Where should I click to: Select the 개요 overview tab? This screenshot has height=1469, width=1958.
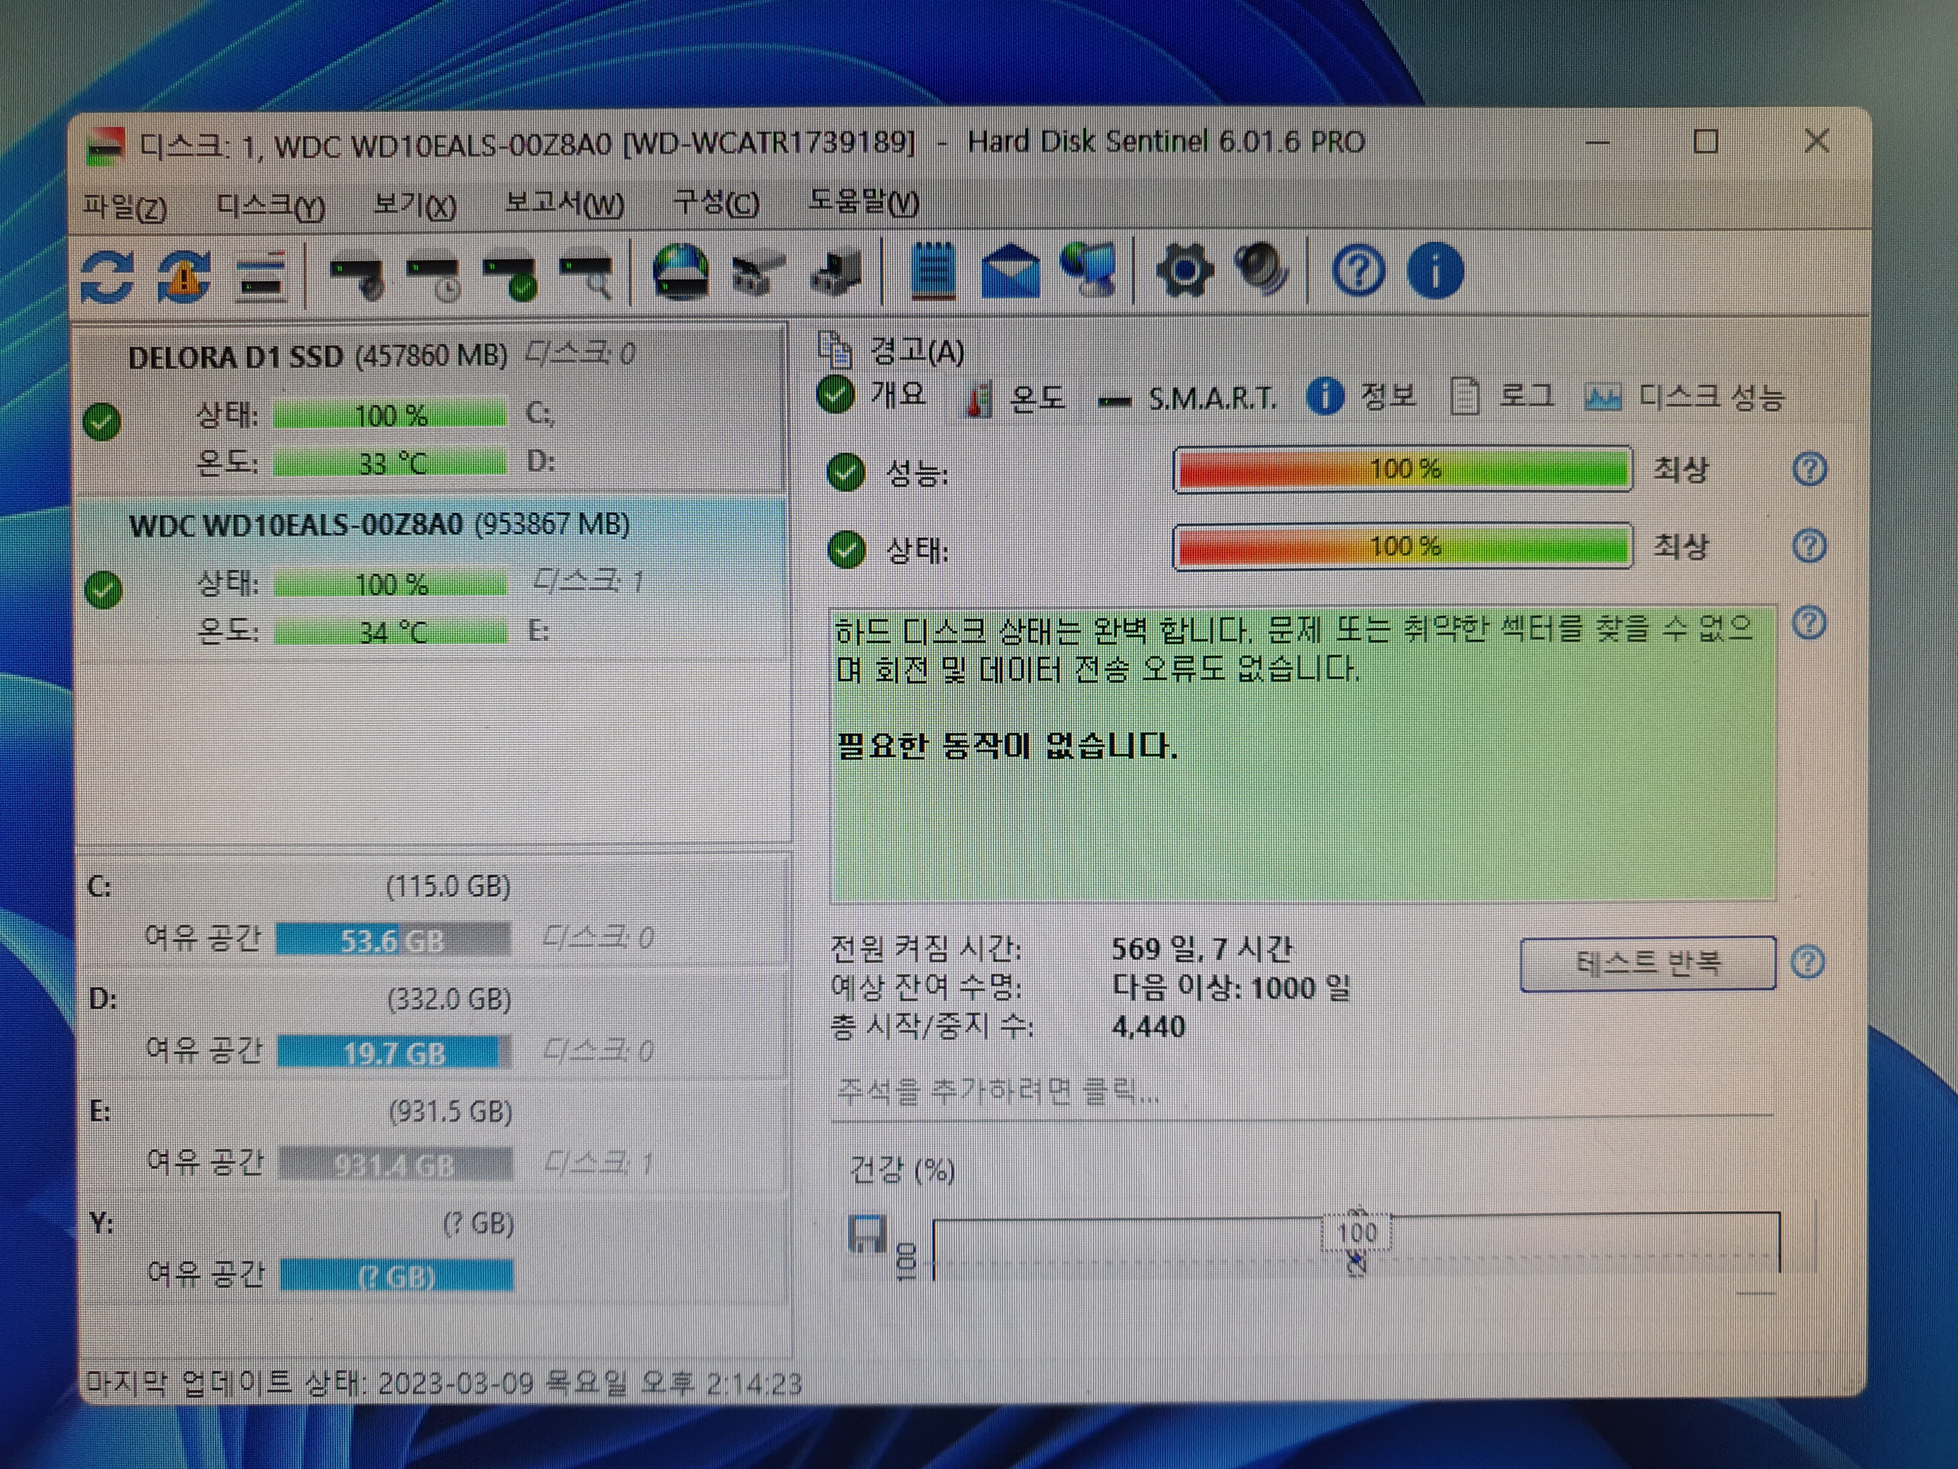click(x=872, y=394)
